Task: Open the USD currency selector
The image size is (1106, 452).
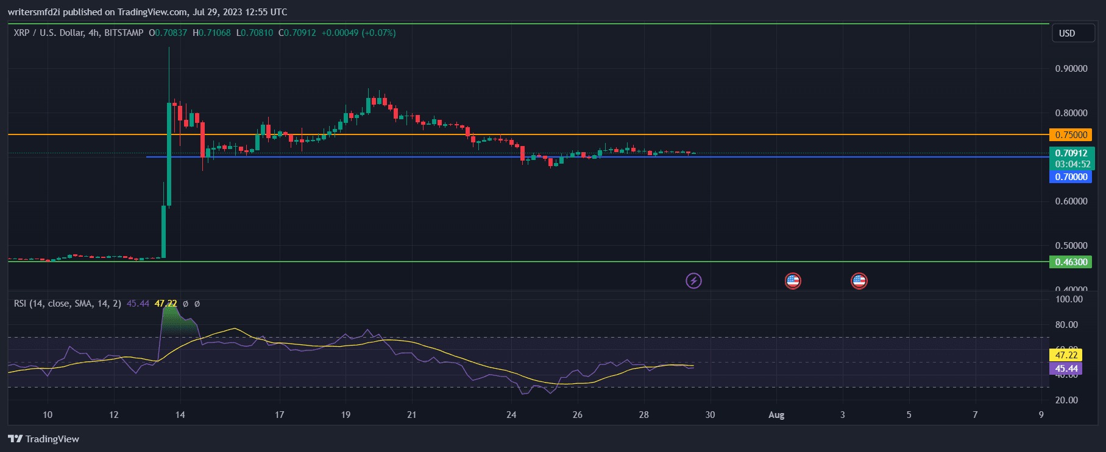Action: point(1072,33)
